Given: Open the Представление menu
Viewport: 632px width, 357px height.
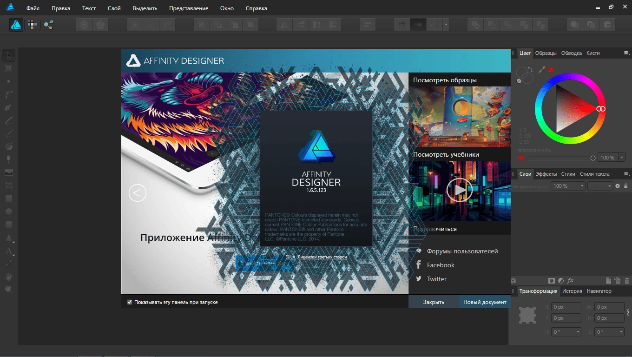Looking at the screenshot, I should coord(189,8).
